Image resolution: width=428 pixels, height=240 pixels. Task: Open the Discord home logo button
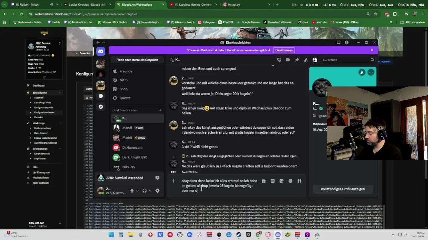[x=101, y=51]
